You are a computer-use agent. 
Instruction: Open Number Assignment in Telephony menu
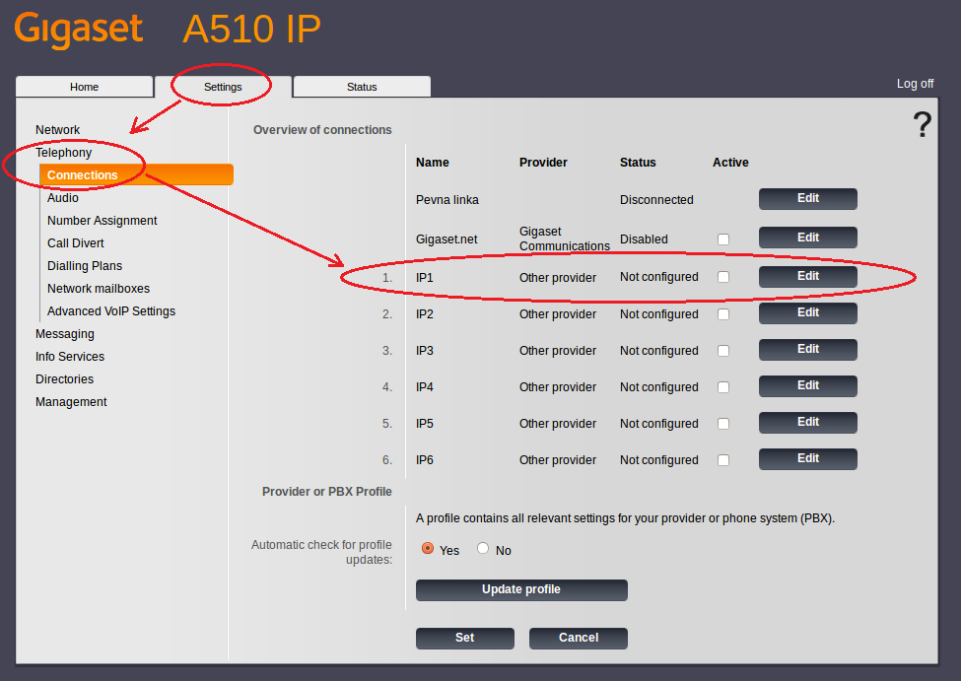pos(103,221)
